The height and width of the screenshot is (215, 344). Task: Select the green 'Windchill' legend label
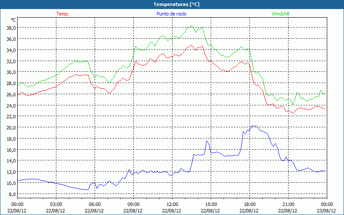pos(280,14)
